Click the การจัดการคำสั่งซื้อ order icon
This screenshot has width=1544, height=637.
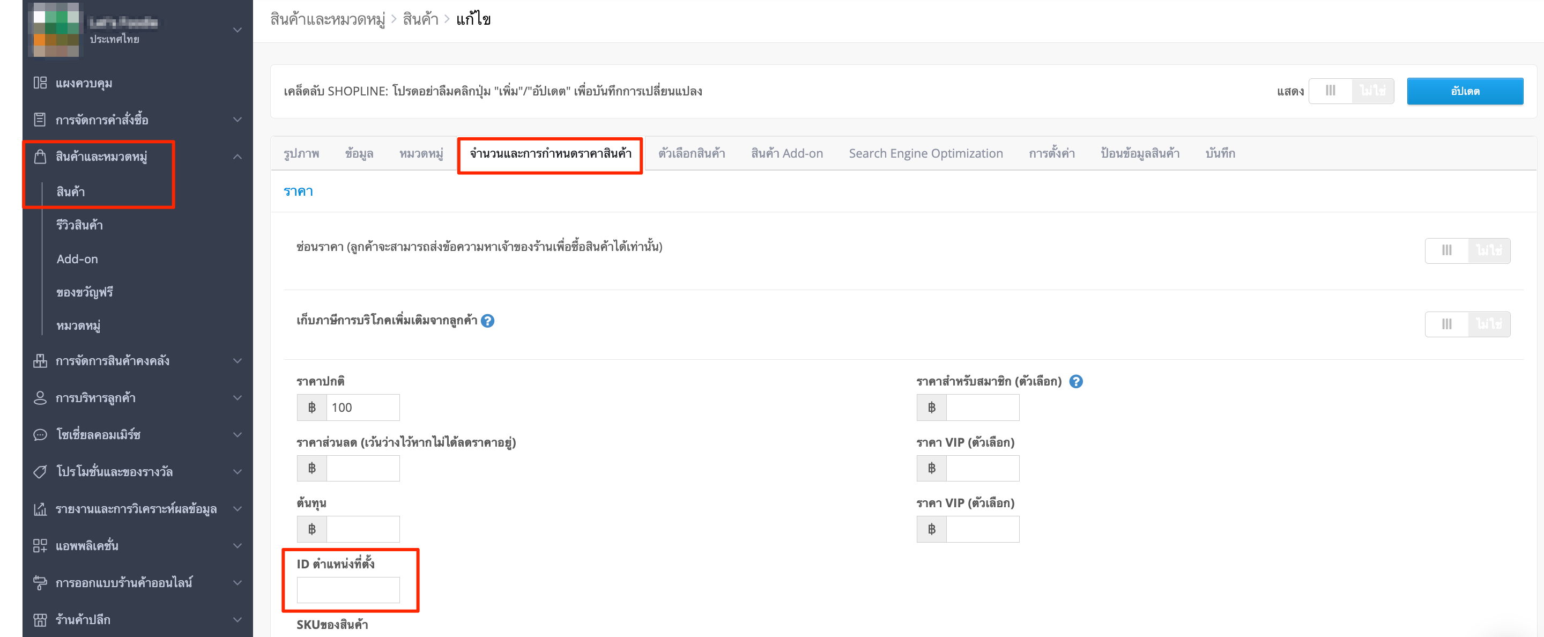40,119
